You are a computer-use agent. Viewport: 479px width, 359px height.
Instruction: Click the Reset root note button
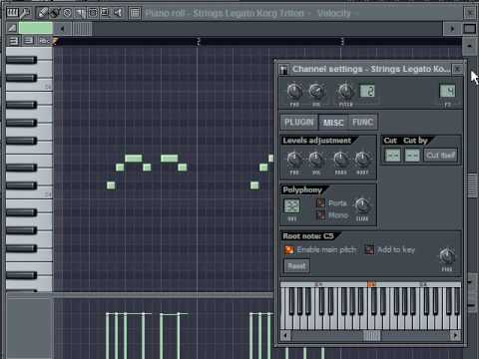click(296, 266)
